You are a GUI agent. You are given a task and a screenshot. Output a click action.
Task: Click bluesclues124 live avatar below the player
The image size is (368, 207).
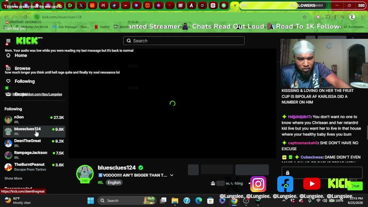tap(85, 174)
